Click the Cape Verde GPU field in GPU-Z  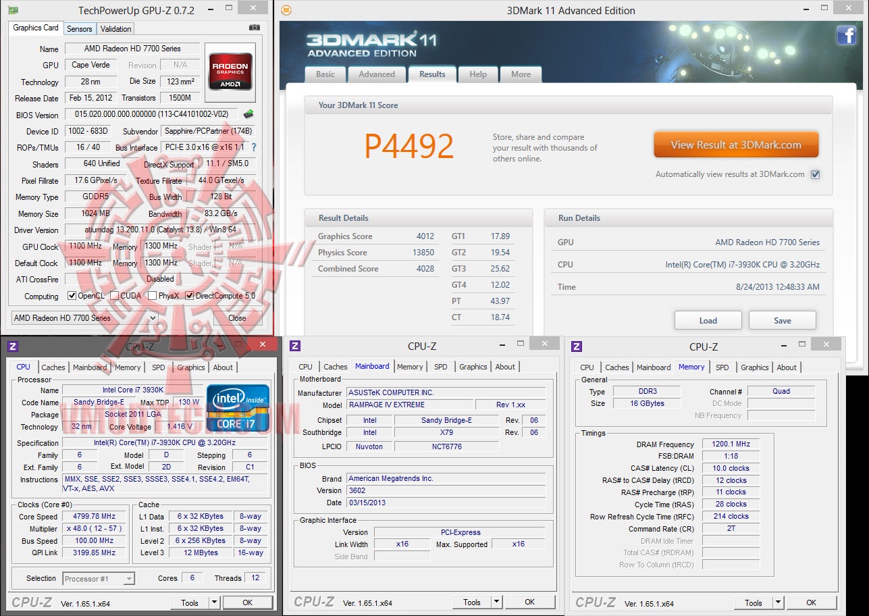pos(90,65)
